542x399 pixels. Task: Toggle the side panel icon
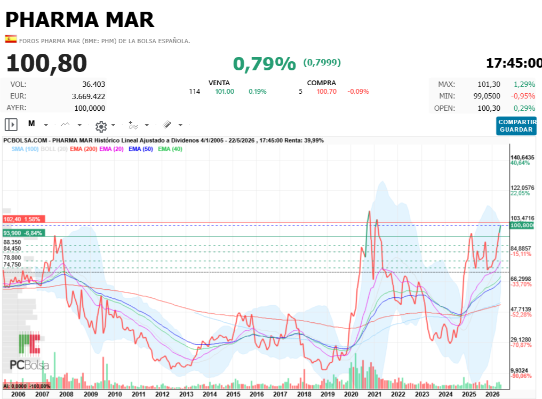pos(11,125)
